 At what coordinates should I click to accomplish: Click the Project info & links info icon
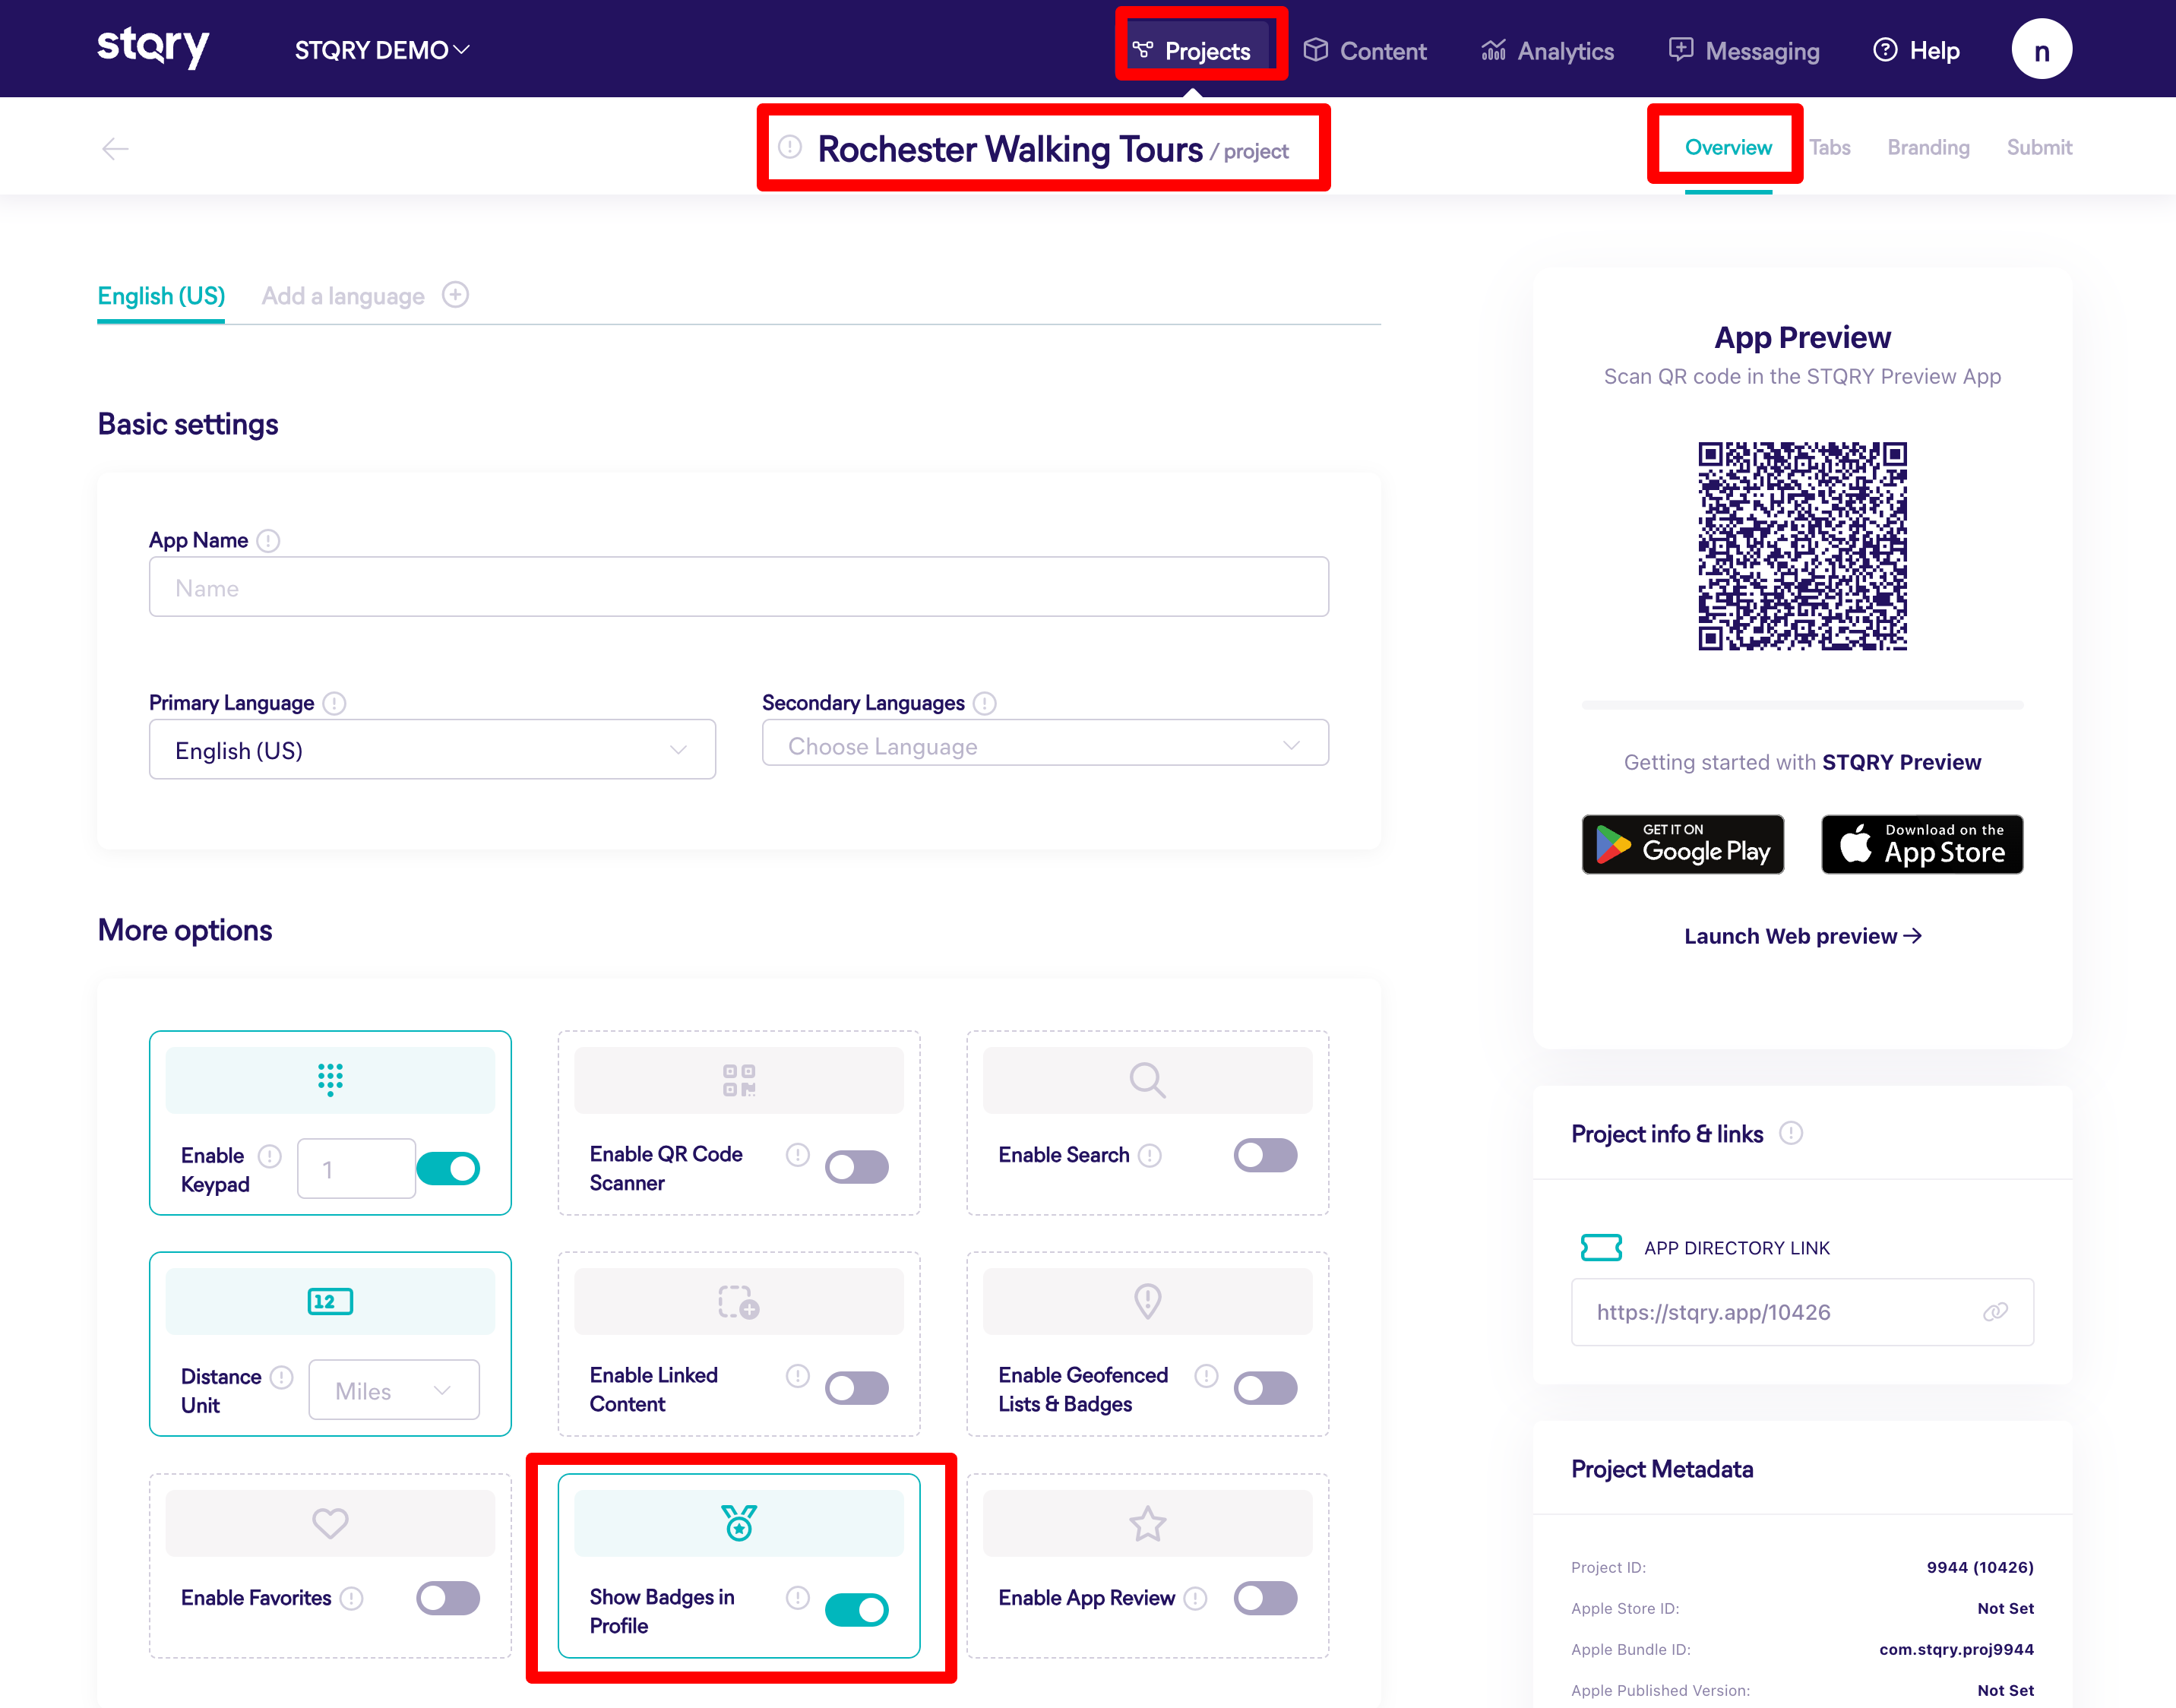click(x=1791, y=1133)
